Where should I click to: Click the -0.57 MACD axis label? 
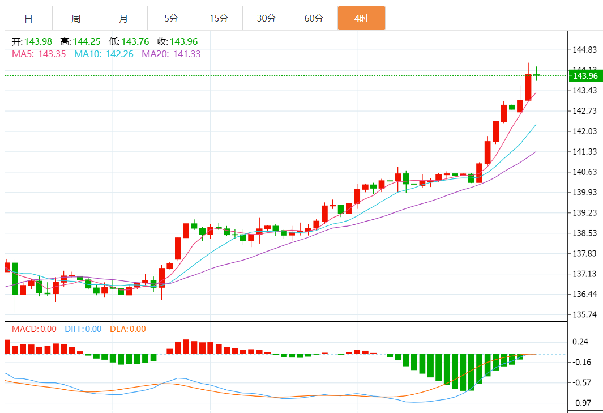(x=581, y=382)
